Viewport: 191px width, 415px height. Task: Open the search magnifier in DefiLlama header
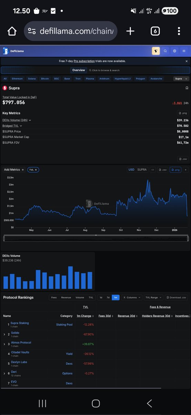pyautogui.click(x=165, y=51)
